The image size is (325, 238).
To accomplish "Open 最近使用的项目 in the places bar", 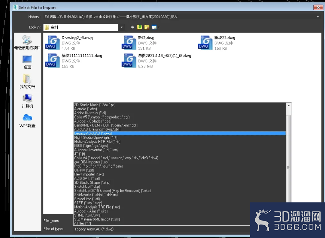I will 27,42.
